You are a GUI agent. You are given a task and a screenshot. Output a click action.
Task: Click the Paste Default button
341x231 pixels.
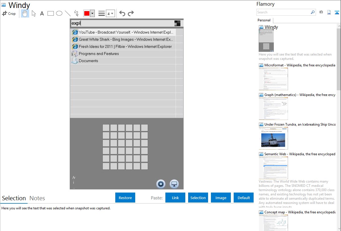click(x=244, y=197)
